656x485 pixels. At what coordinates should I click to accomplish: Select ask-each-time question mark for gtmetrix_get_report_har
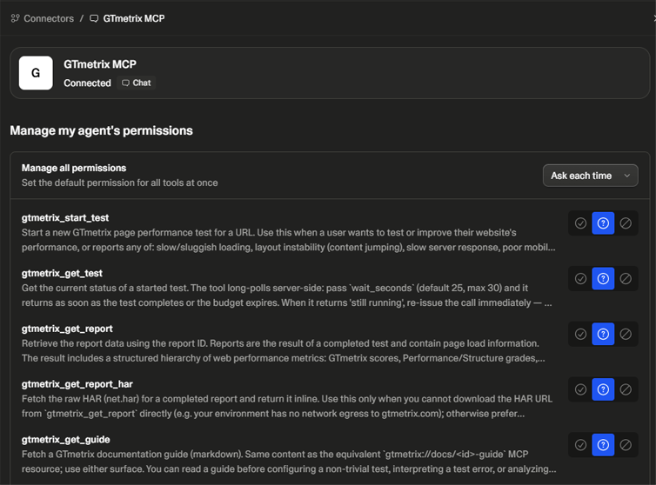[x=603, y=389]
